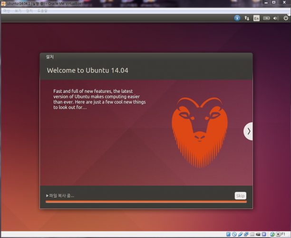Screen dimensions: 291x238
Task: Go to next slide with right arrow
Action: click(x=248, y=131)
